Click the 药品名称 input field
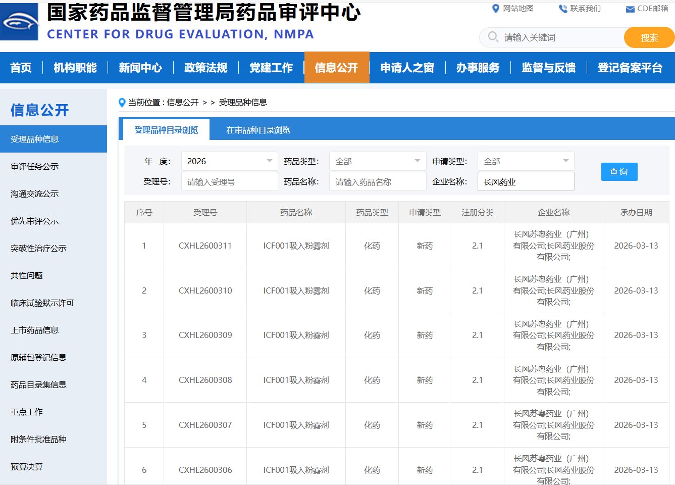Viewport: 675px width, 485px height. pyautogui.click(x=377, y=181)
